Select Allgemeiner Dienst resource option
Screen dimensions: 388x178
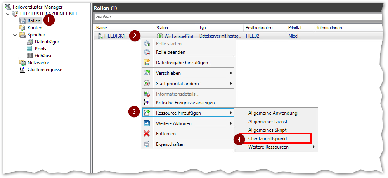268,122
